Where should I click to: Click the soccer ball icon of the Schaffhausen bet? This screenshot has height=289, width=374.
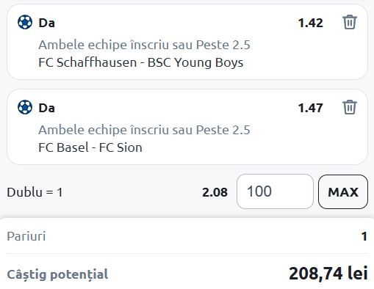point(25,22)
